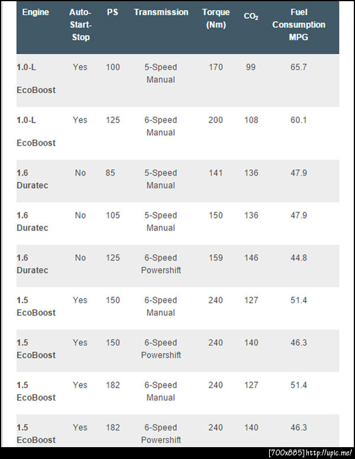Select the CO2 column header

click(251, 15)
